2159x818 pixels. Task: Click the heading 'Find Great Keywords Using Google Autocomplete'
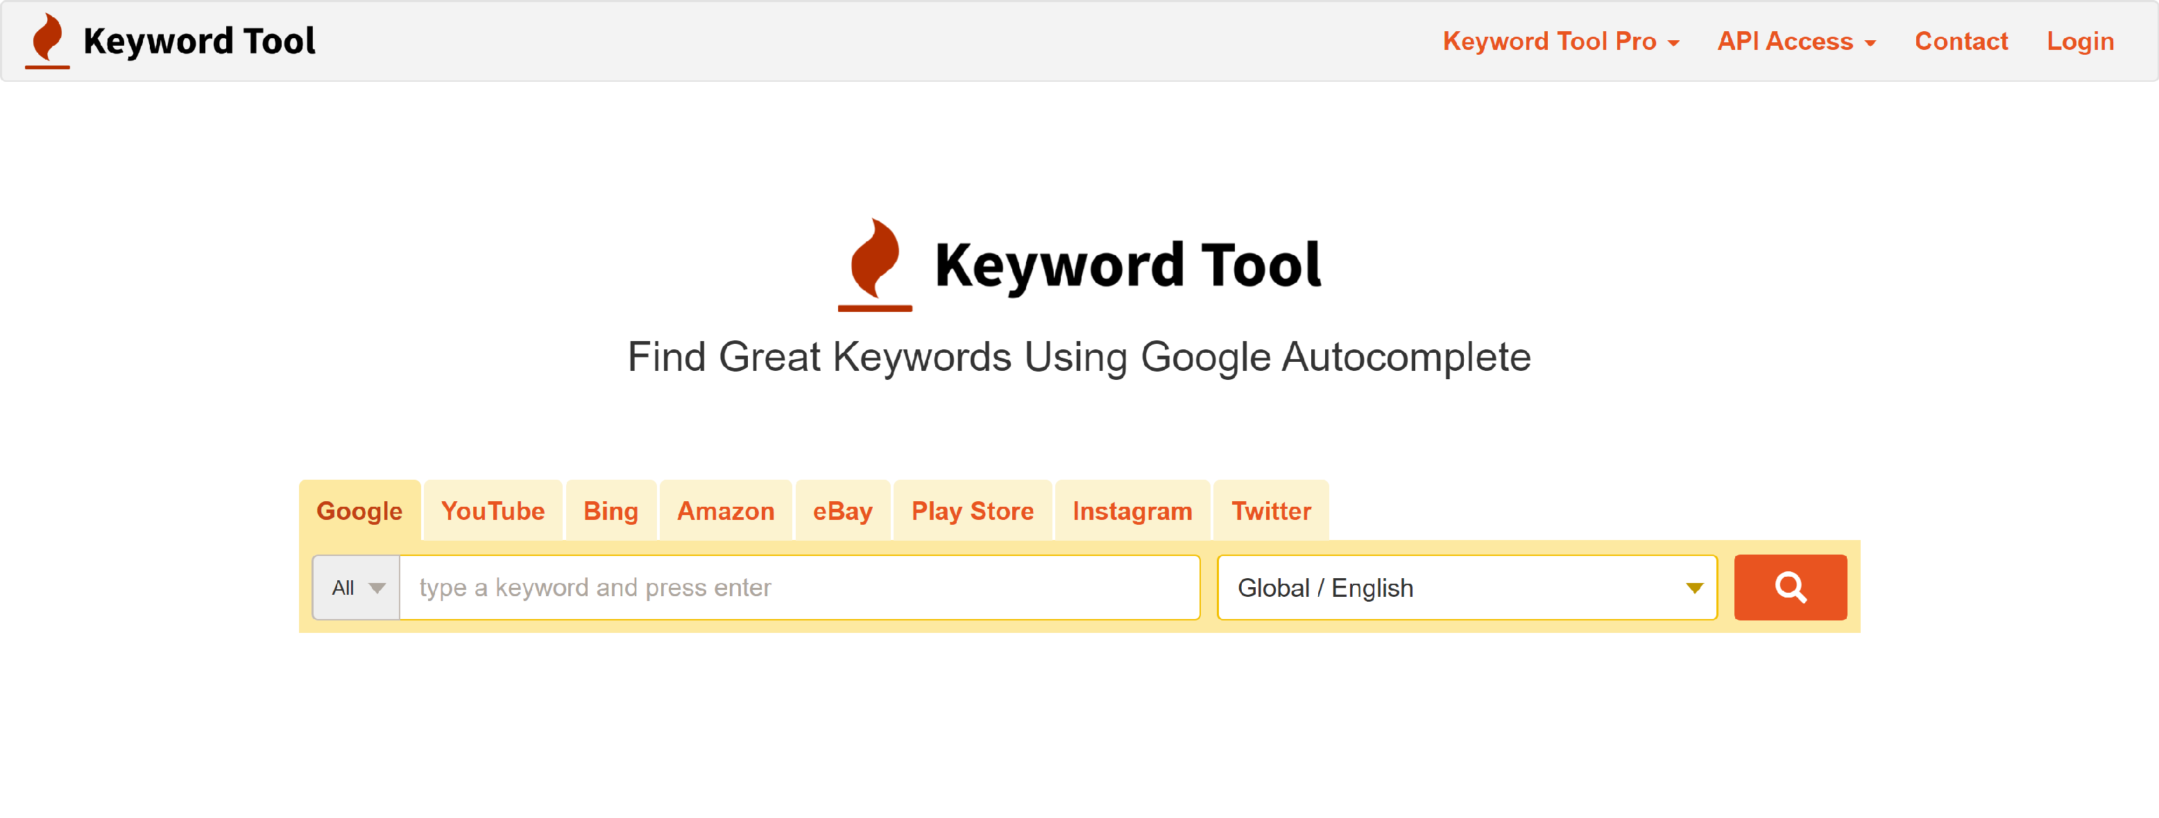[x=1079, y=357]
